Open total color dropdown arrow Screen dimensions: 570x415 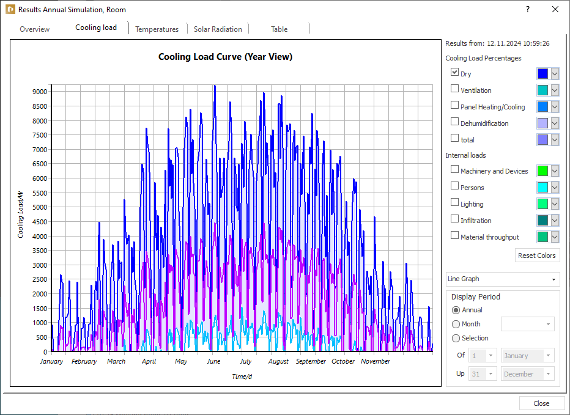point(555,139)
